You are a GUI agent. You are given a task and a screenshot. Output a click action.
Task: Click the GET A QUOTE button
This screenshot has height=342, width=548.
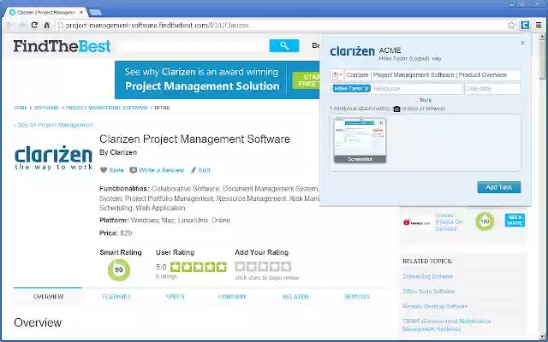coord(515,221)
